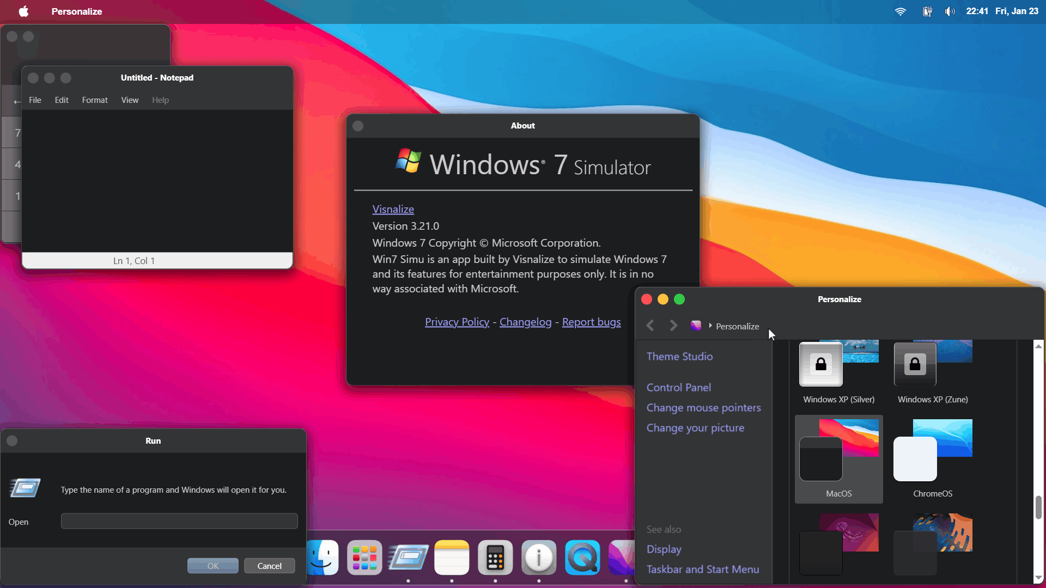This screenshot has height=588, width=1046.
Task: Open the Notes icon in dock
Action: [452, 558]
